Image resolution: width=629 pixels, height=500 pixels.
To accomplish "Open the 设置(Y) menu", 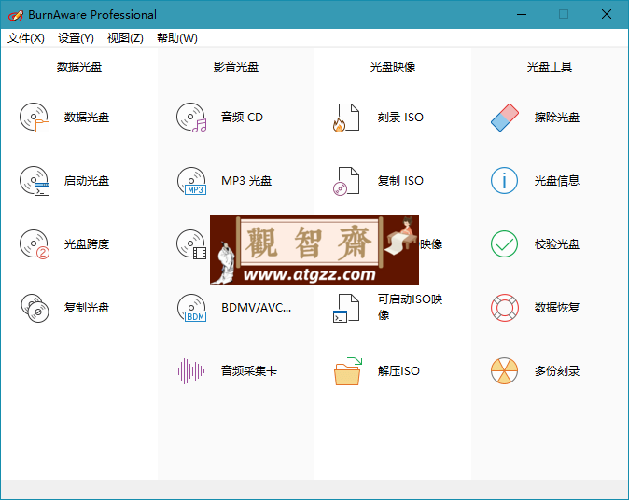I will point(76,38).
